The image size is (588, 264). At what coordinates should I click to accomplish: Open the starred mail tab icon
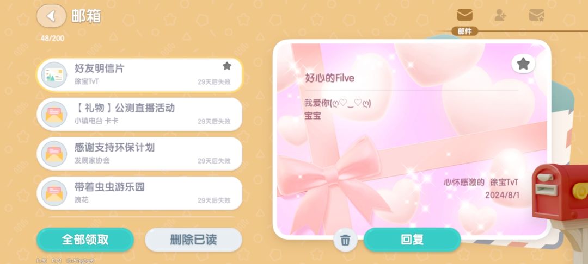tap(536, 15)
